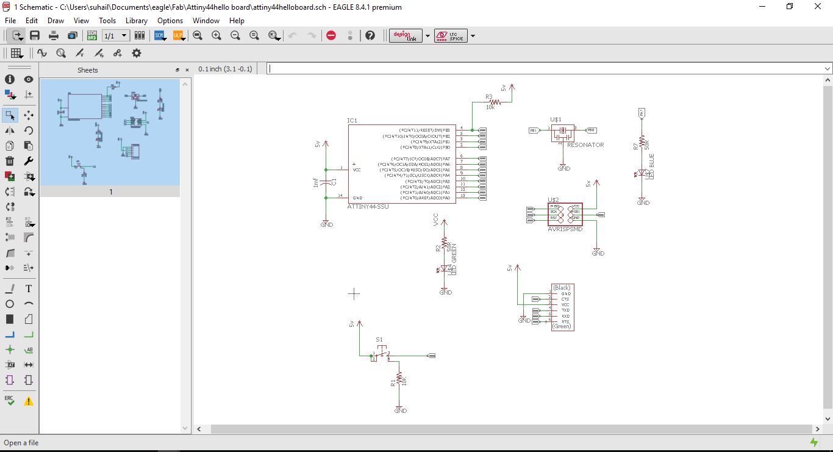
Task: Close the Sheets panel
Action: pyautogui.click(x=186, y=70)
